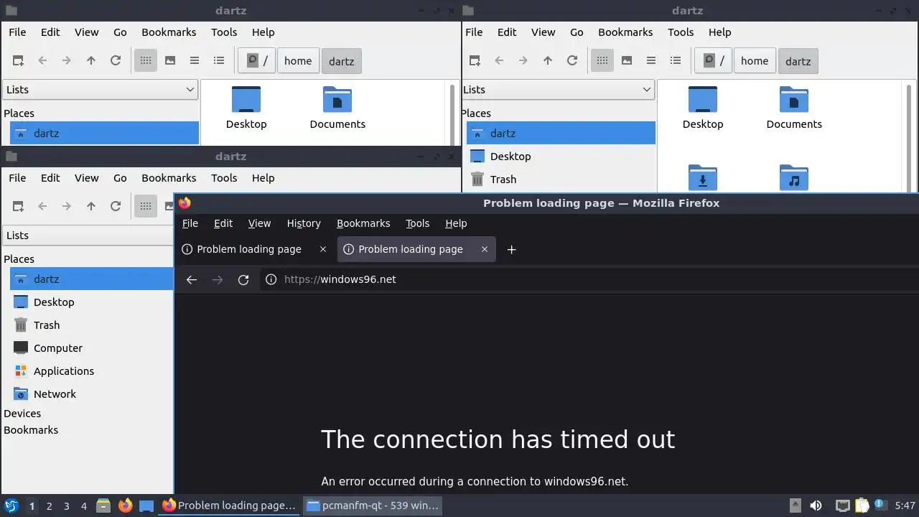Click the site information icon in Firefox address bar
Viewport: 919px width, 517px height.
[x=271, y=280]
